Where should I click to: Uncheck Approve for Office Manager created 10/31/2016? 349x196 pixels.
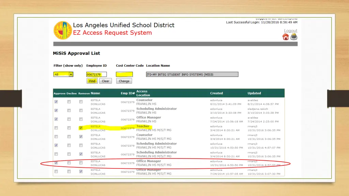coord(56,163)
